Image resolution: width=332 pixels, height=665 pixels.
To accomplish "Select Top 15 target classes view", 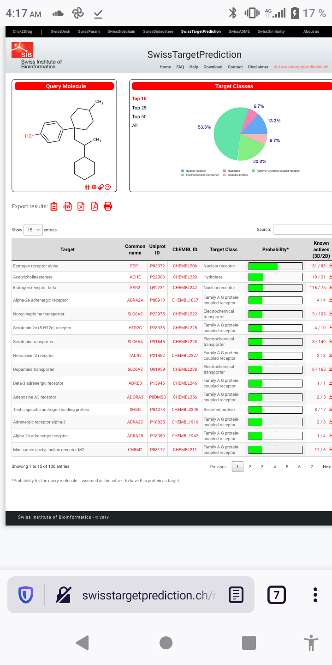I will pos(139,99).
